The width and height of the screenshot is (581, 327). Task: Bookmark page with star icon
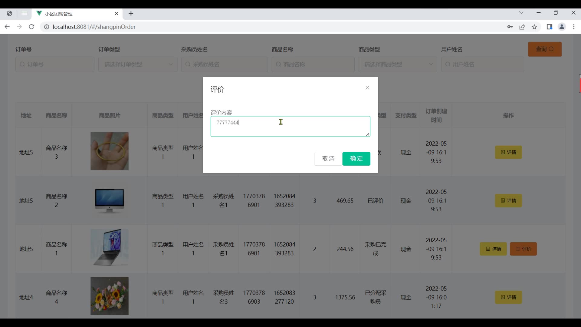(x=534, y=27)
